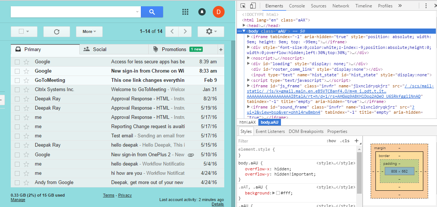This screenshot has height=207, width=437.
Task: Open the Event Listeners pane tab
Action: coord(270,131)
